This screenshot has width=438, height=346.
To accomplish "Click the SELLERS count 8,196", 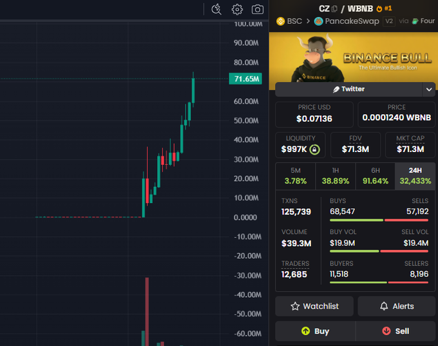I will click(419, 274).
